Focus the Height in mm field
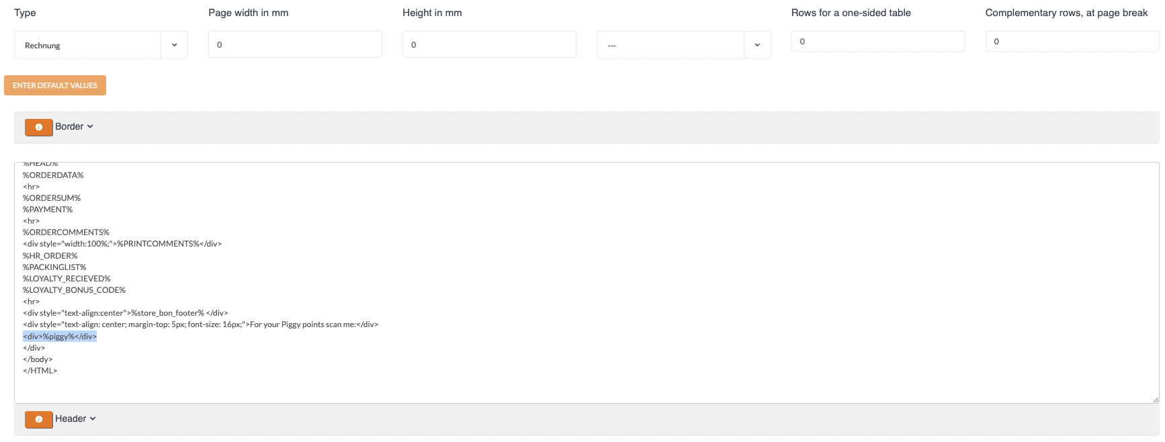1165x442 pixels. [x=489, y=44]
